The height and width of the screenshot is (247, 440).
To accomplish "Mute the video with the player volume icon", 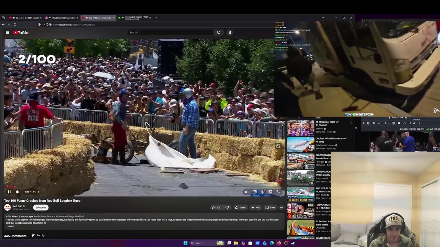I will [18, 192].
